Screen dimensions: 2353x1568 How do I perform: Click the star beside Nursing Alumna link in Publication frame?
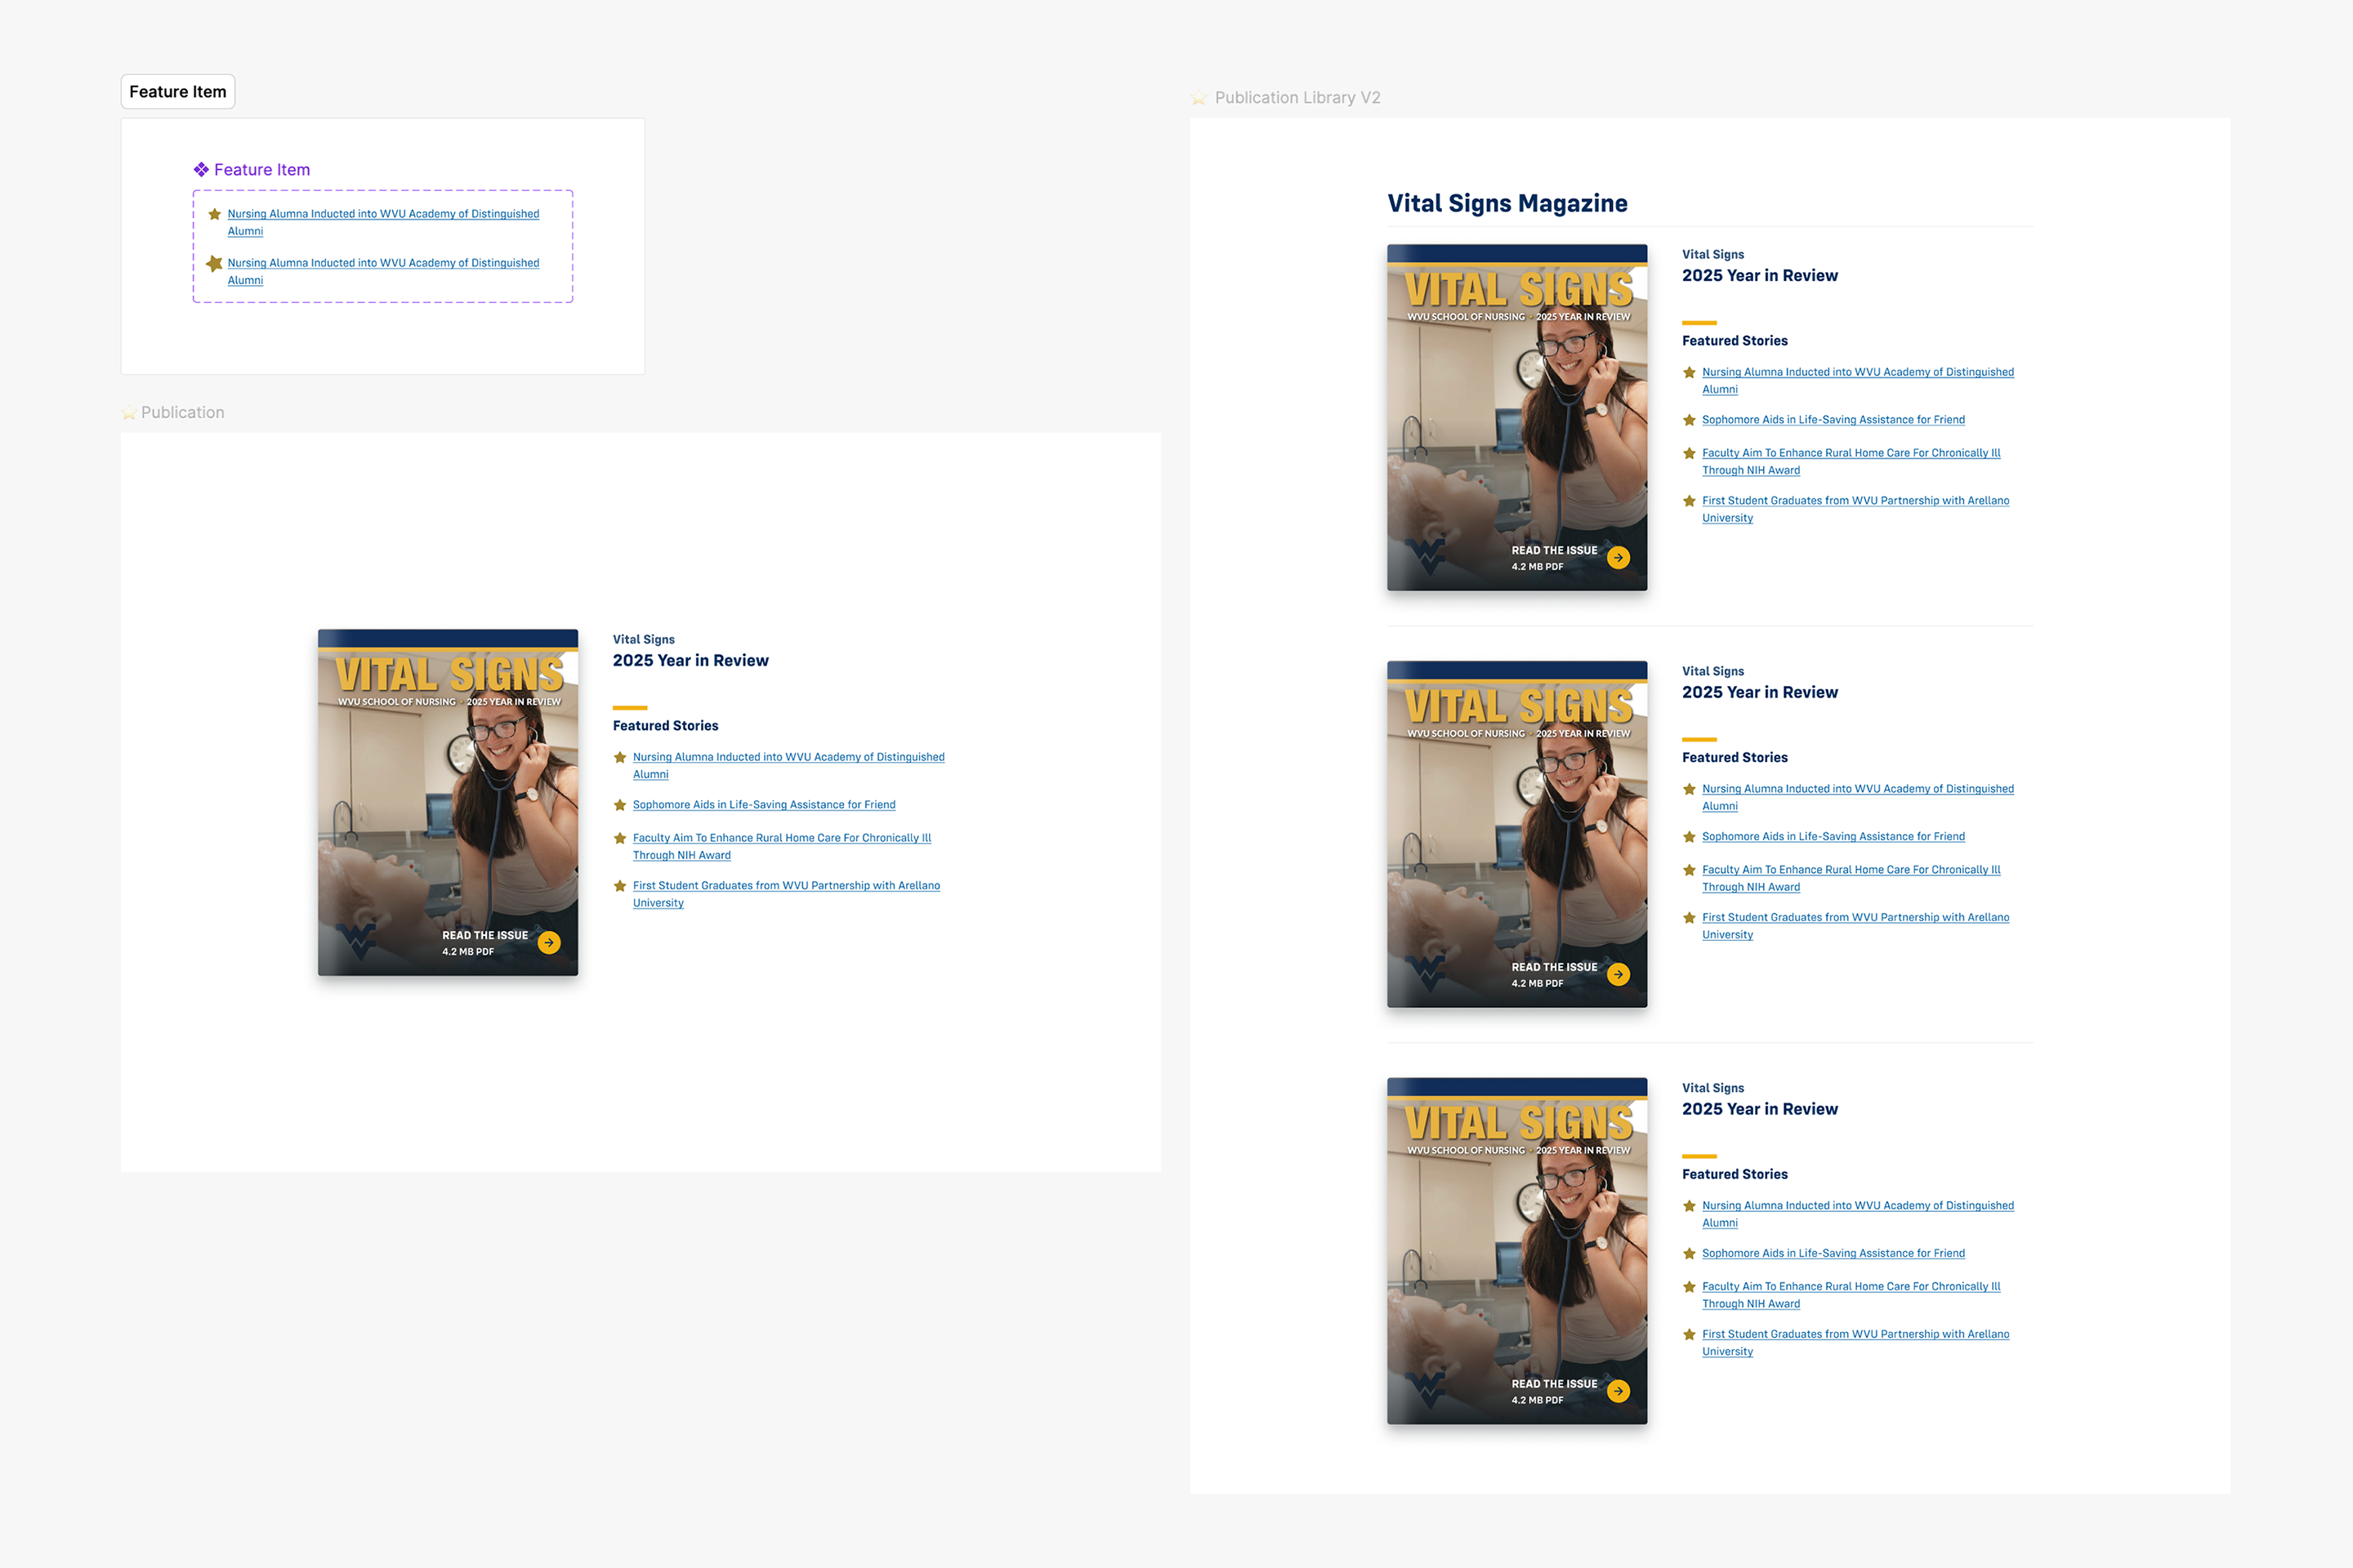coord(620,758)
